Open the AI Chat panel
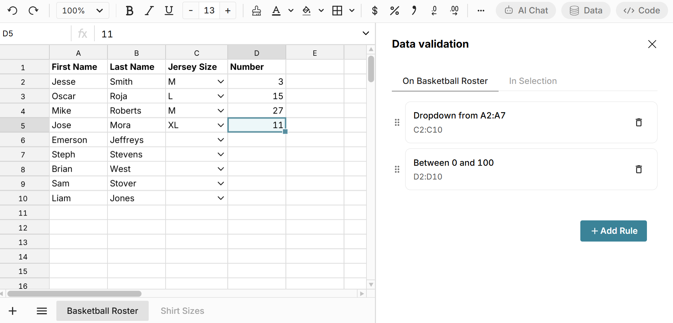 [525, 11]
